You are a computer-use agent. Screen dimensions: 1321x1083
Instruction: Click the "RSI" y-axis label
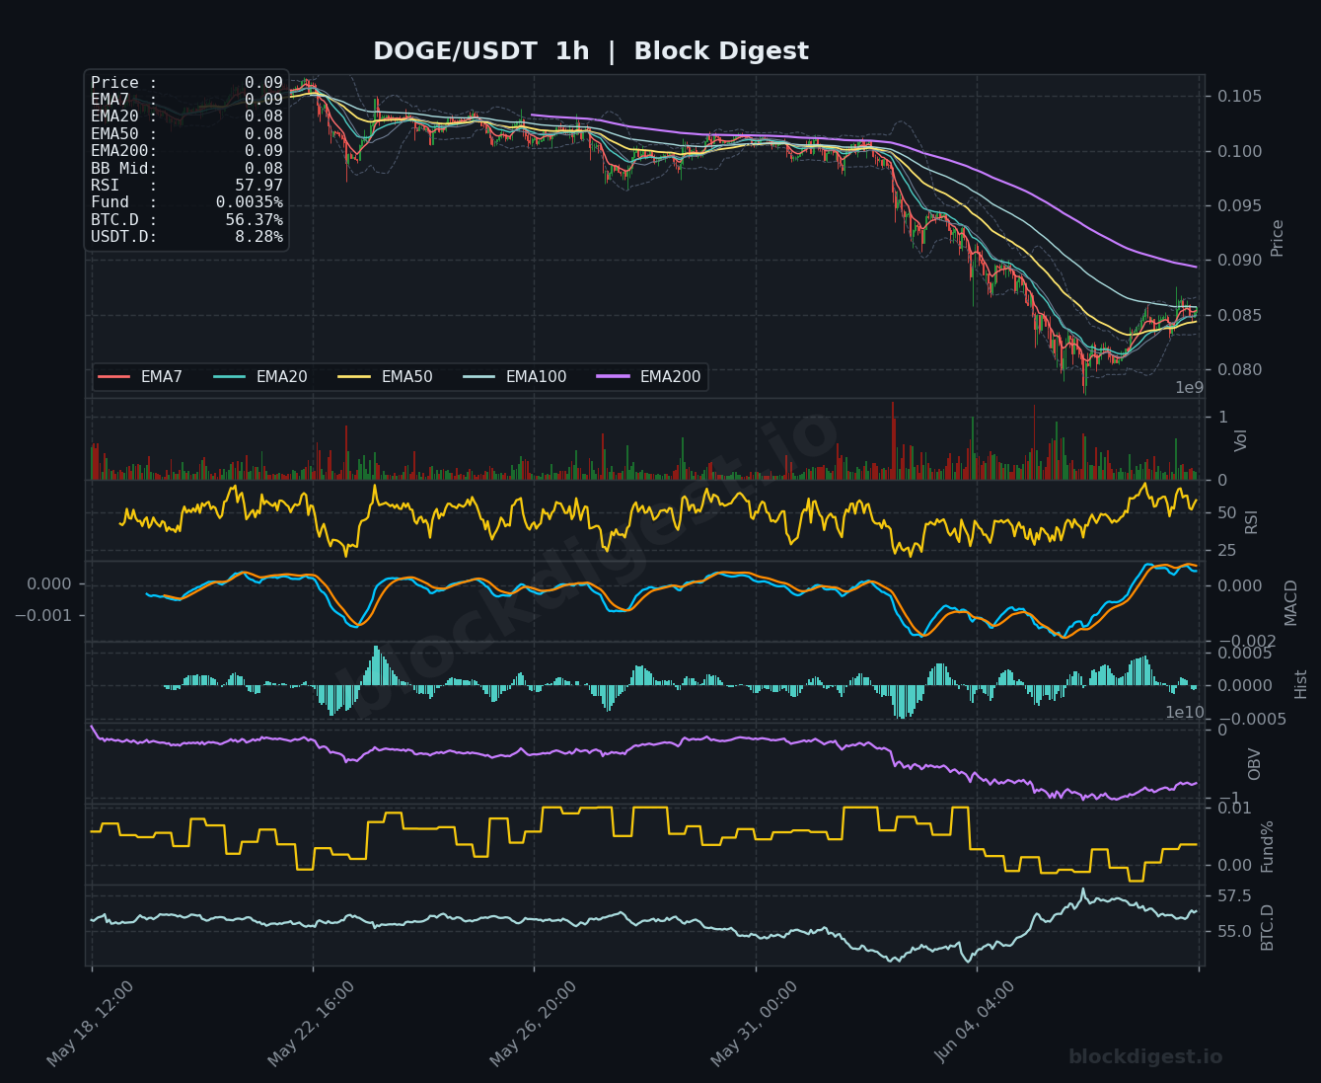[x=1252, y=521]
